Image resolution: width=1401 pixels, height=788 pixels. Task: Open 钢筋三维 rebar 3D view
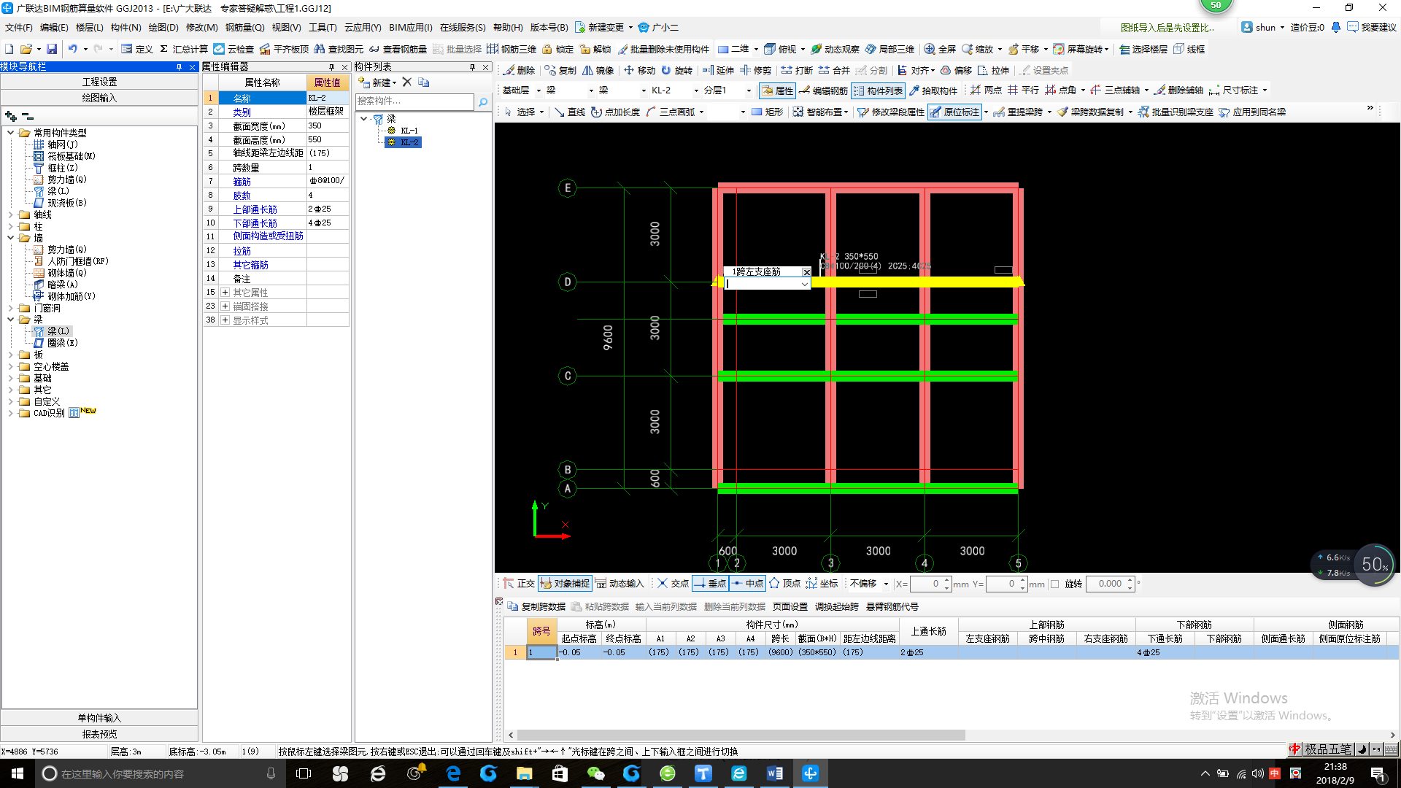(512, 49)
